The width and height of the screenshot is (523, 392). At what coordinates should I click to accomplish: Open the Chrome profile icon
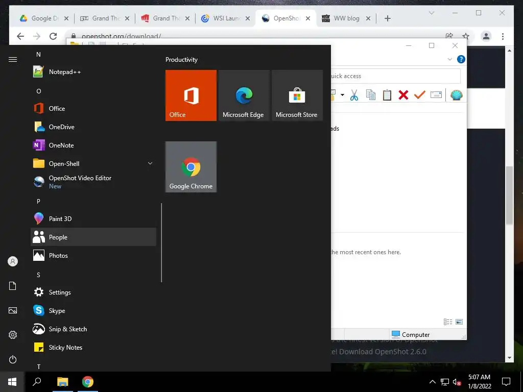[486, 36]
